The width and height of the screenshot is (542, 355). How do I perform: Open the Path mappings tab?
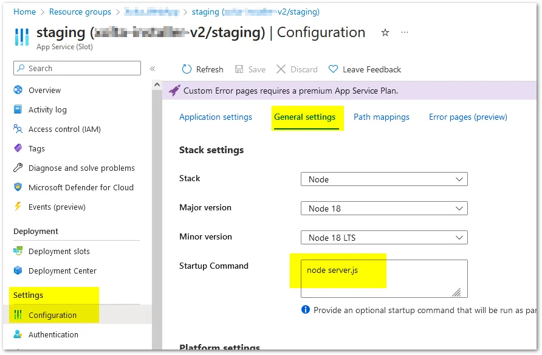381,117
